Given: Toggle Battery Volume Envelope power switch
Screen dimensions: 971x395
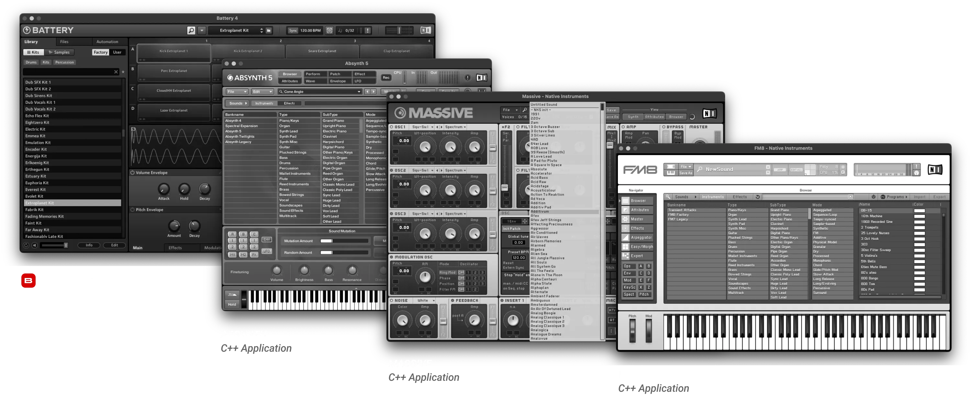Looking at the screenshot, I should (x=133, y=173).
